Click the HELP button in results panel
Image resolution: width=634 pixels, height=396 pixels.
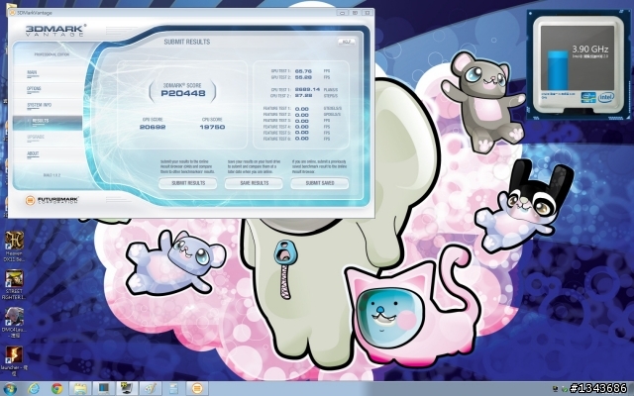pyautogui.click(x=346, y=42)
